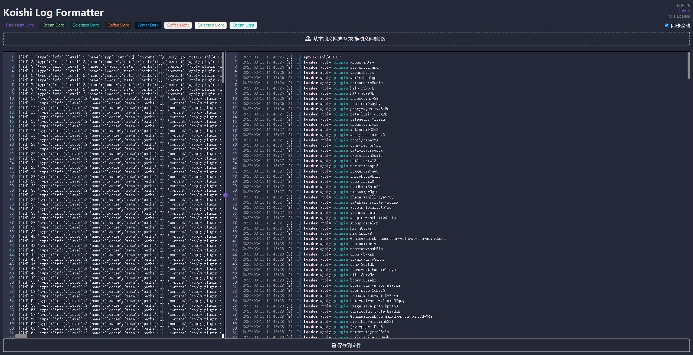This screenshot has width=693, height=355.
Task: Choose the Coffee Dark theme
Action: pyautogui.click(x=118, y=25)
